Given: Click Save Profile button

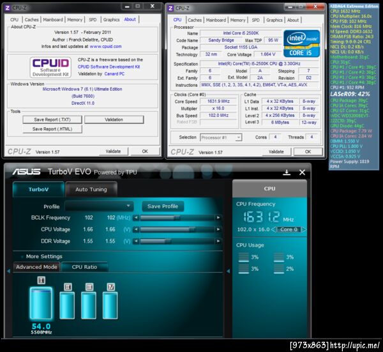Looking at the screenshot, I should click(x=163, y=206).
